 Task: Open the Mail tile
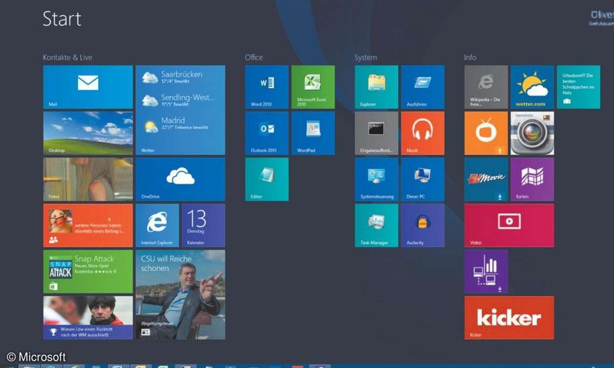click(x=88, y=87)
